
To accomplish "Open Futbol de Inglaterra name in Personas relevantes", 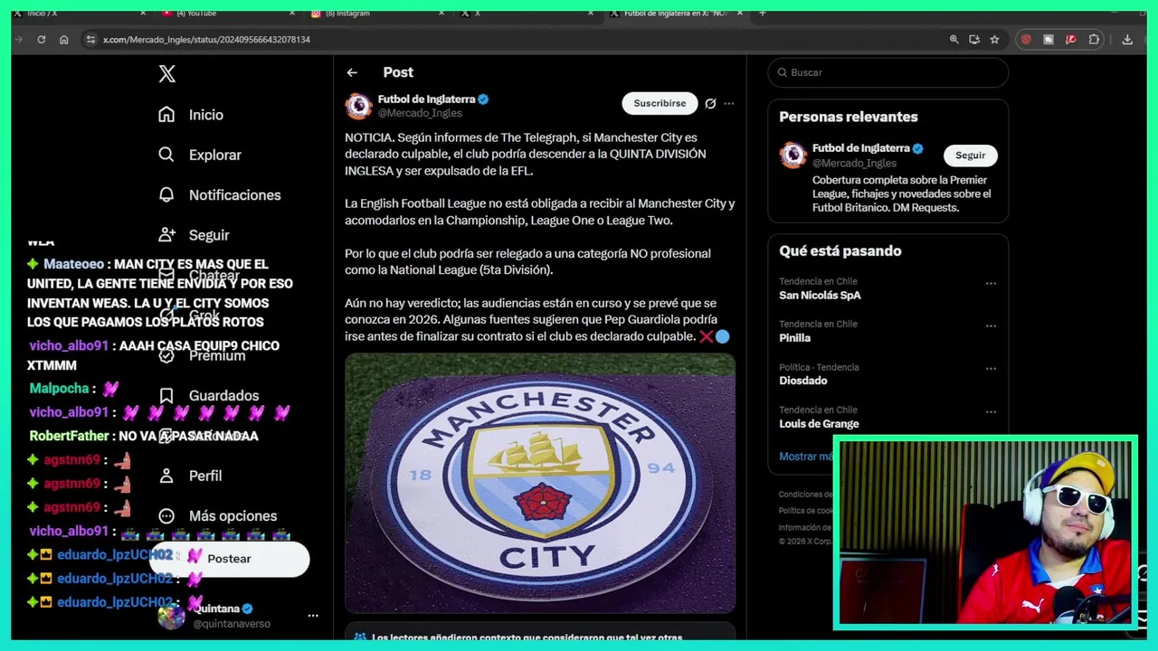I will coord(860,148).
